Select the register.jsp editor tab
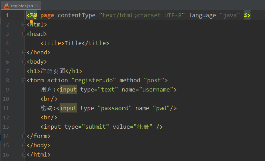The image size is (265, 161). [21, 6]
